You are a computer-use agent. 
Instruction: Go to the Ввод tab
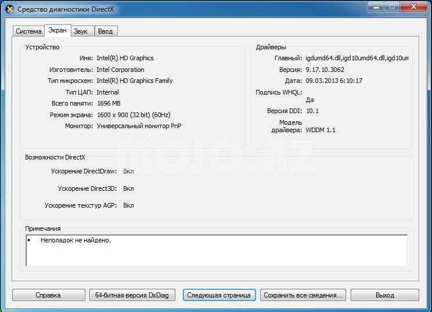105,31
